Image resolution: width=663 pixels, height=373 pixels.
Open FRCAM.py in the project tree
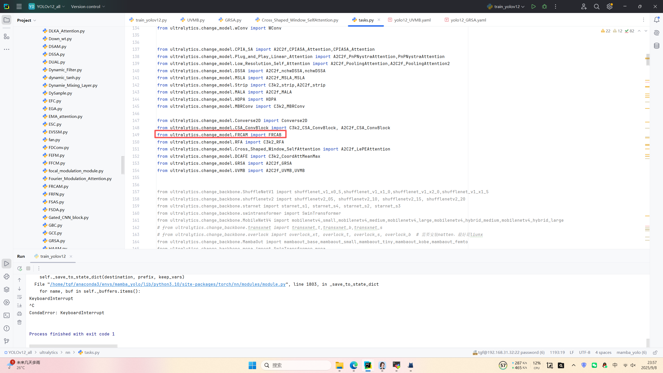[x=59, y=186]
